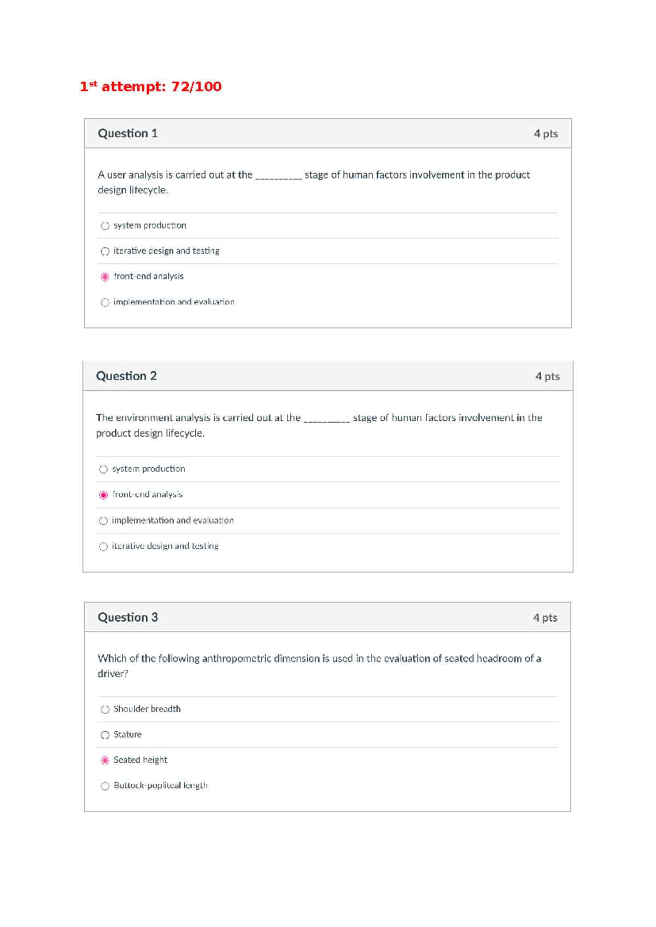656x927 pixels.
Task: Choose "implementation and evaluation" for Question 2
Action: click(103, 521)
